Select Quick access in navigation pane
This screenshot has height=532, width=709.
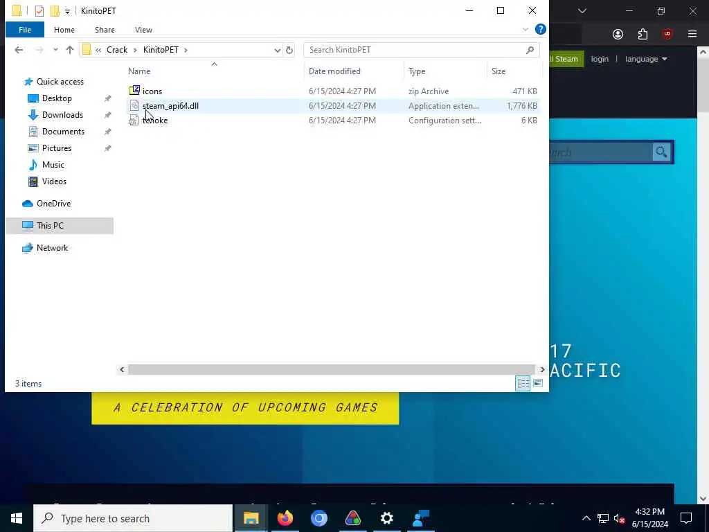60,82
